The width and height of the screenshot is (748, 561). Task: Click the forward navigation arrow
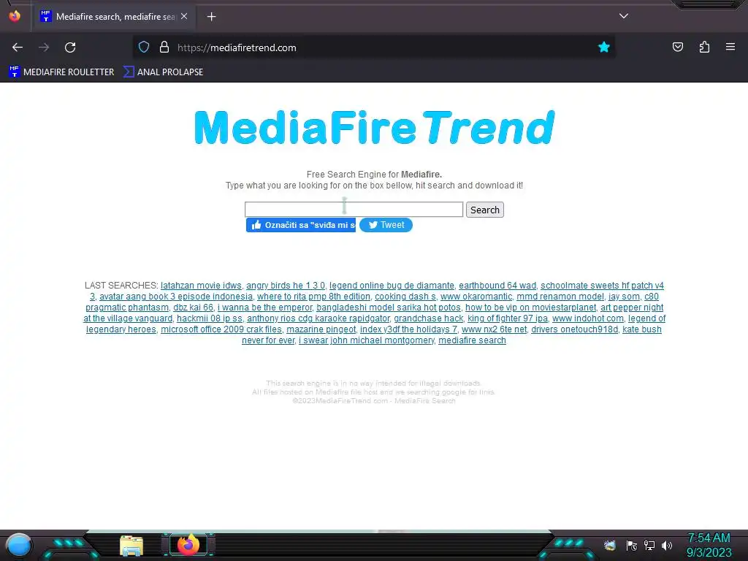(x=44, y=47)
